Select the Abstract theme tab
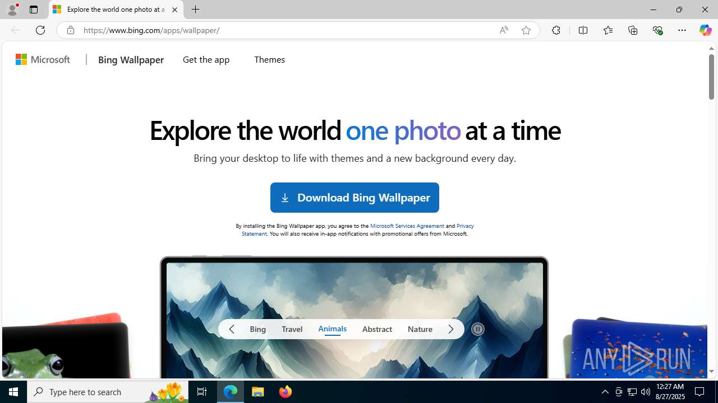Screen dimensions: 718x403 pyautogui.click(x=377, y=329)
